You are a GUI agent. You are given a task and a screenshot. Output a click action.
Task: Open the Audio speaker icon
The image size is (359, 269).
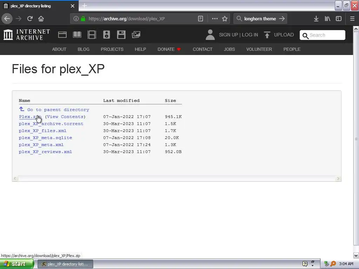[107, 35]
